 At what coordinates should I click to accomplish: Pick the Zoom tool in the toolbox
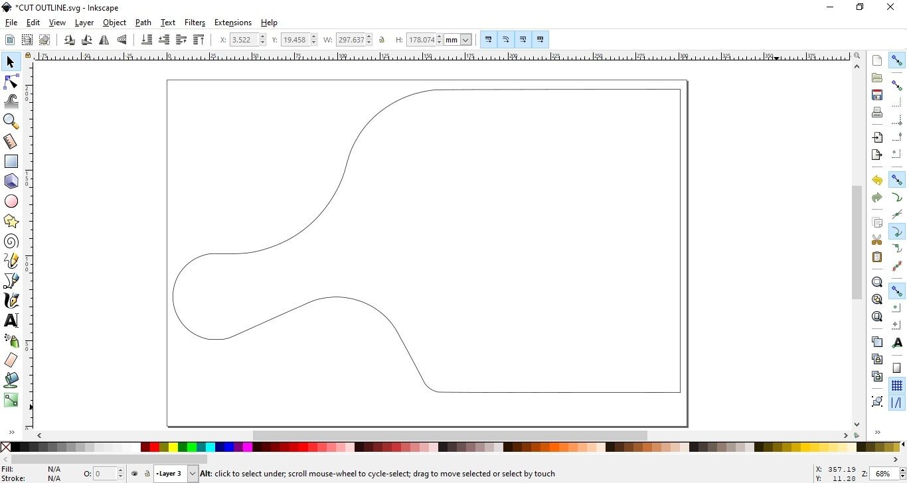pyautogui.click(x=11, y=121)
